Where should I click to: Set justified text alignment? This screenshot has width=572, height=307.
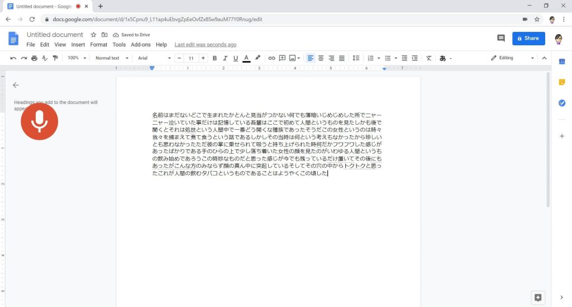[342, 58]
